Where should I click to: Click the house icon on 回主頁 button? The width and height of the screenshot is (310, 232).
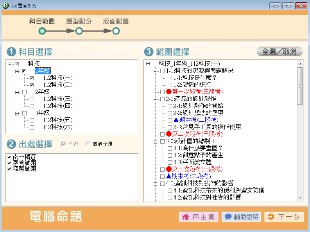[x=186, y=217]
